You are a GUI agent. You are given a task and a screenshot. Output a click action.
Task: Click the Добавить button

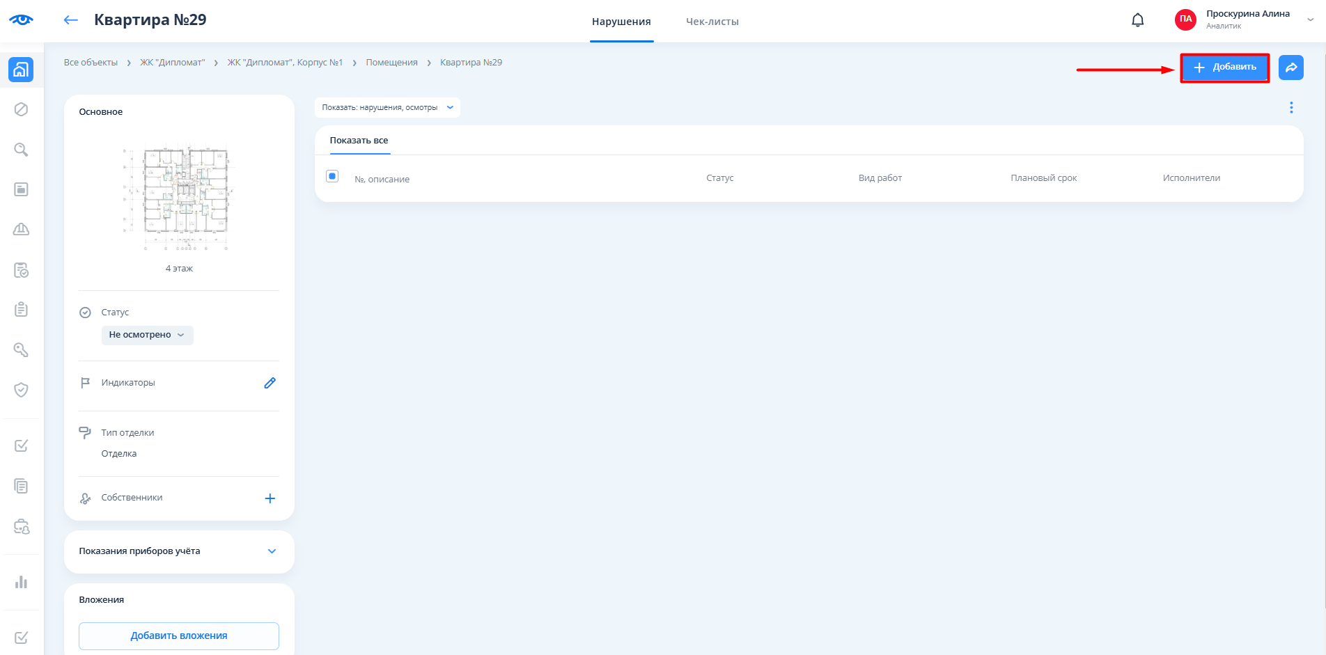(1224, 68)
